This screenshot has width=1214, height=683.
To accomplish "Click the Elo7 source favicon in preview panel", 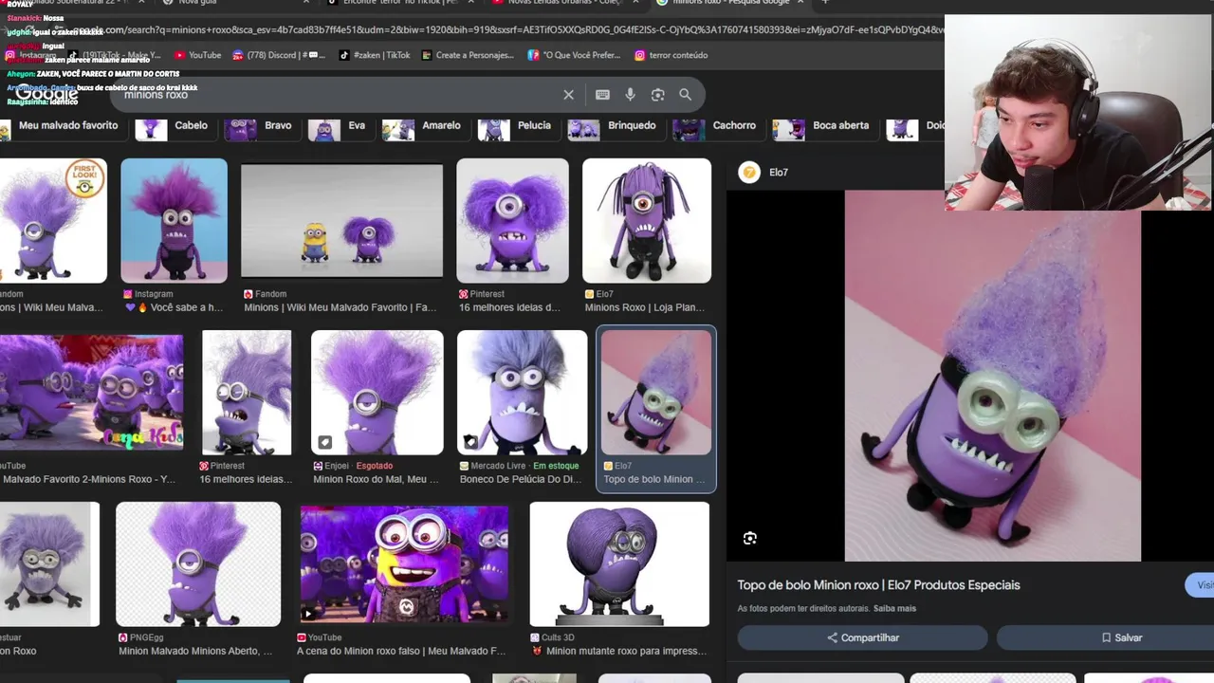I will pos(749,173).
